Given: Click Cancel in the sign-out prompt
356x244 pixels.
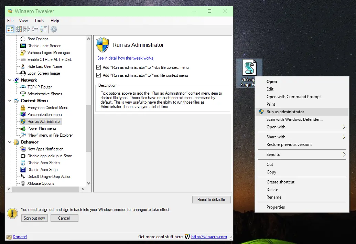Looking at the screenshot, I should pos(64,218).
